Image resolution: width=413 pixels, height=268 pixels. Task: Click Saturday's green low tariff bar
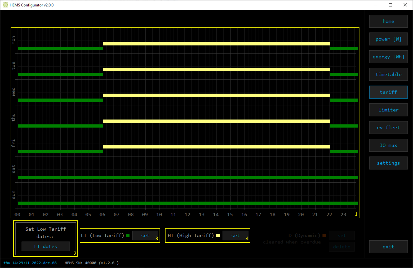coord(188,178)
